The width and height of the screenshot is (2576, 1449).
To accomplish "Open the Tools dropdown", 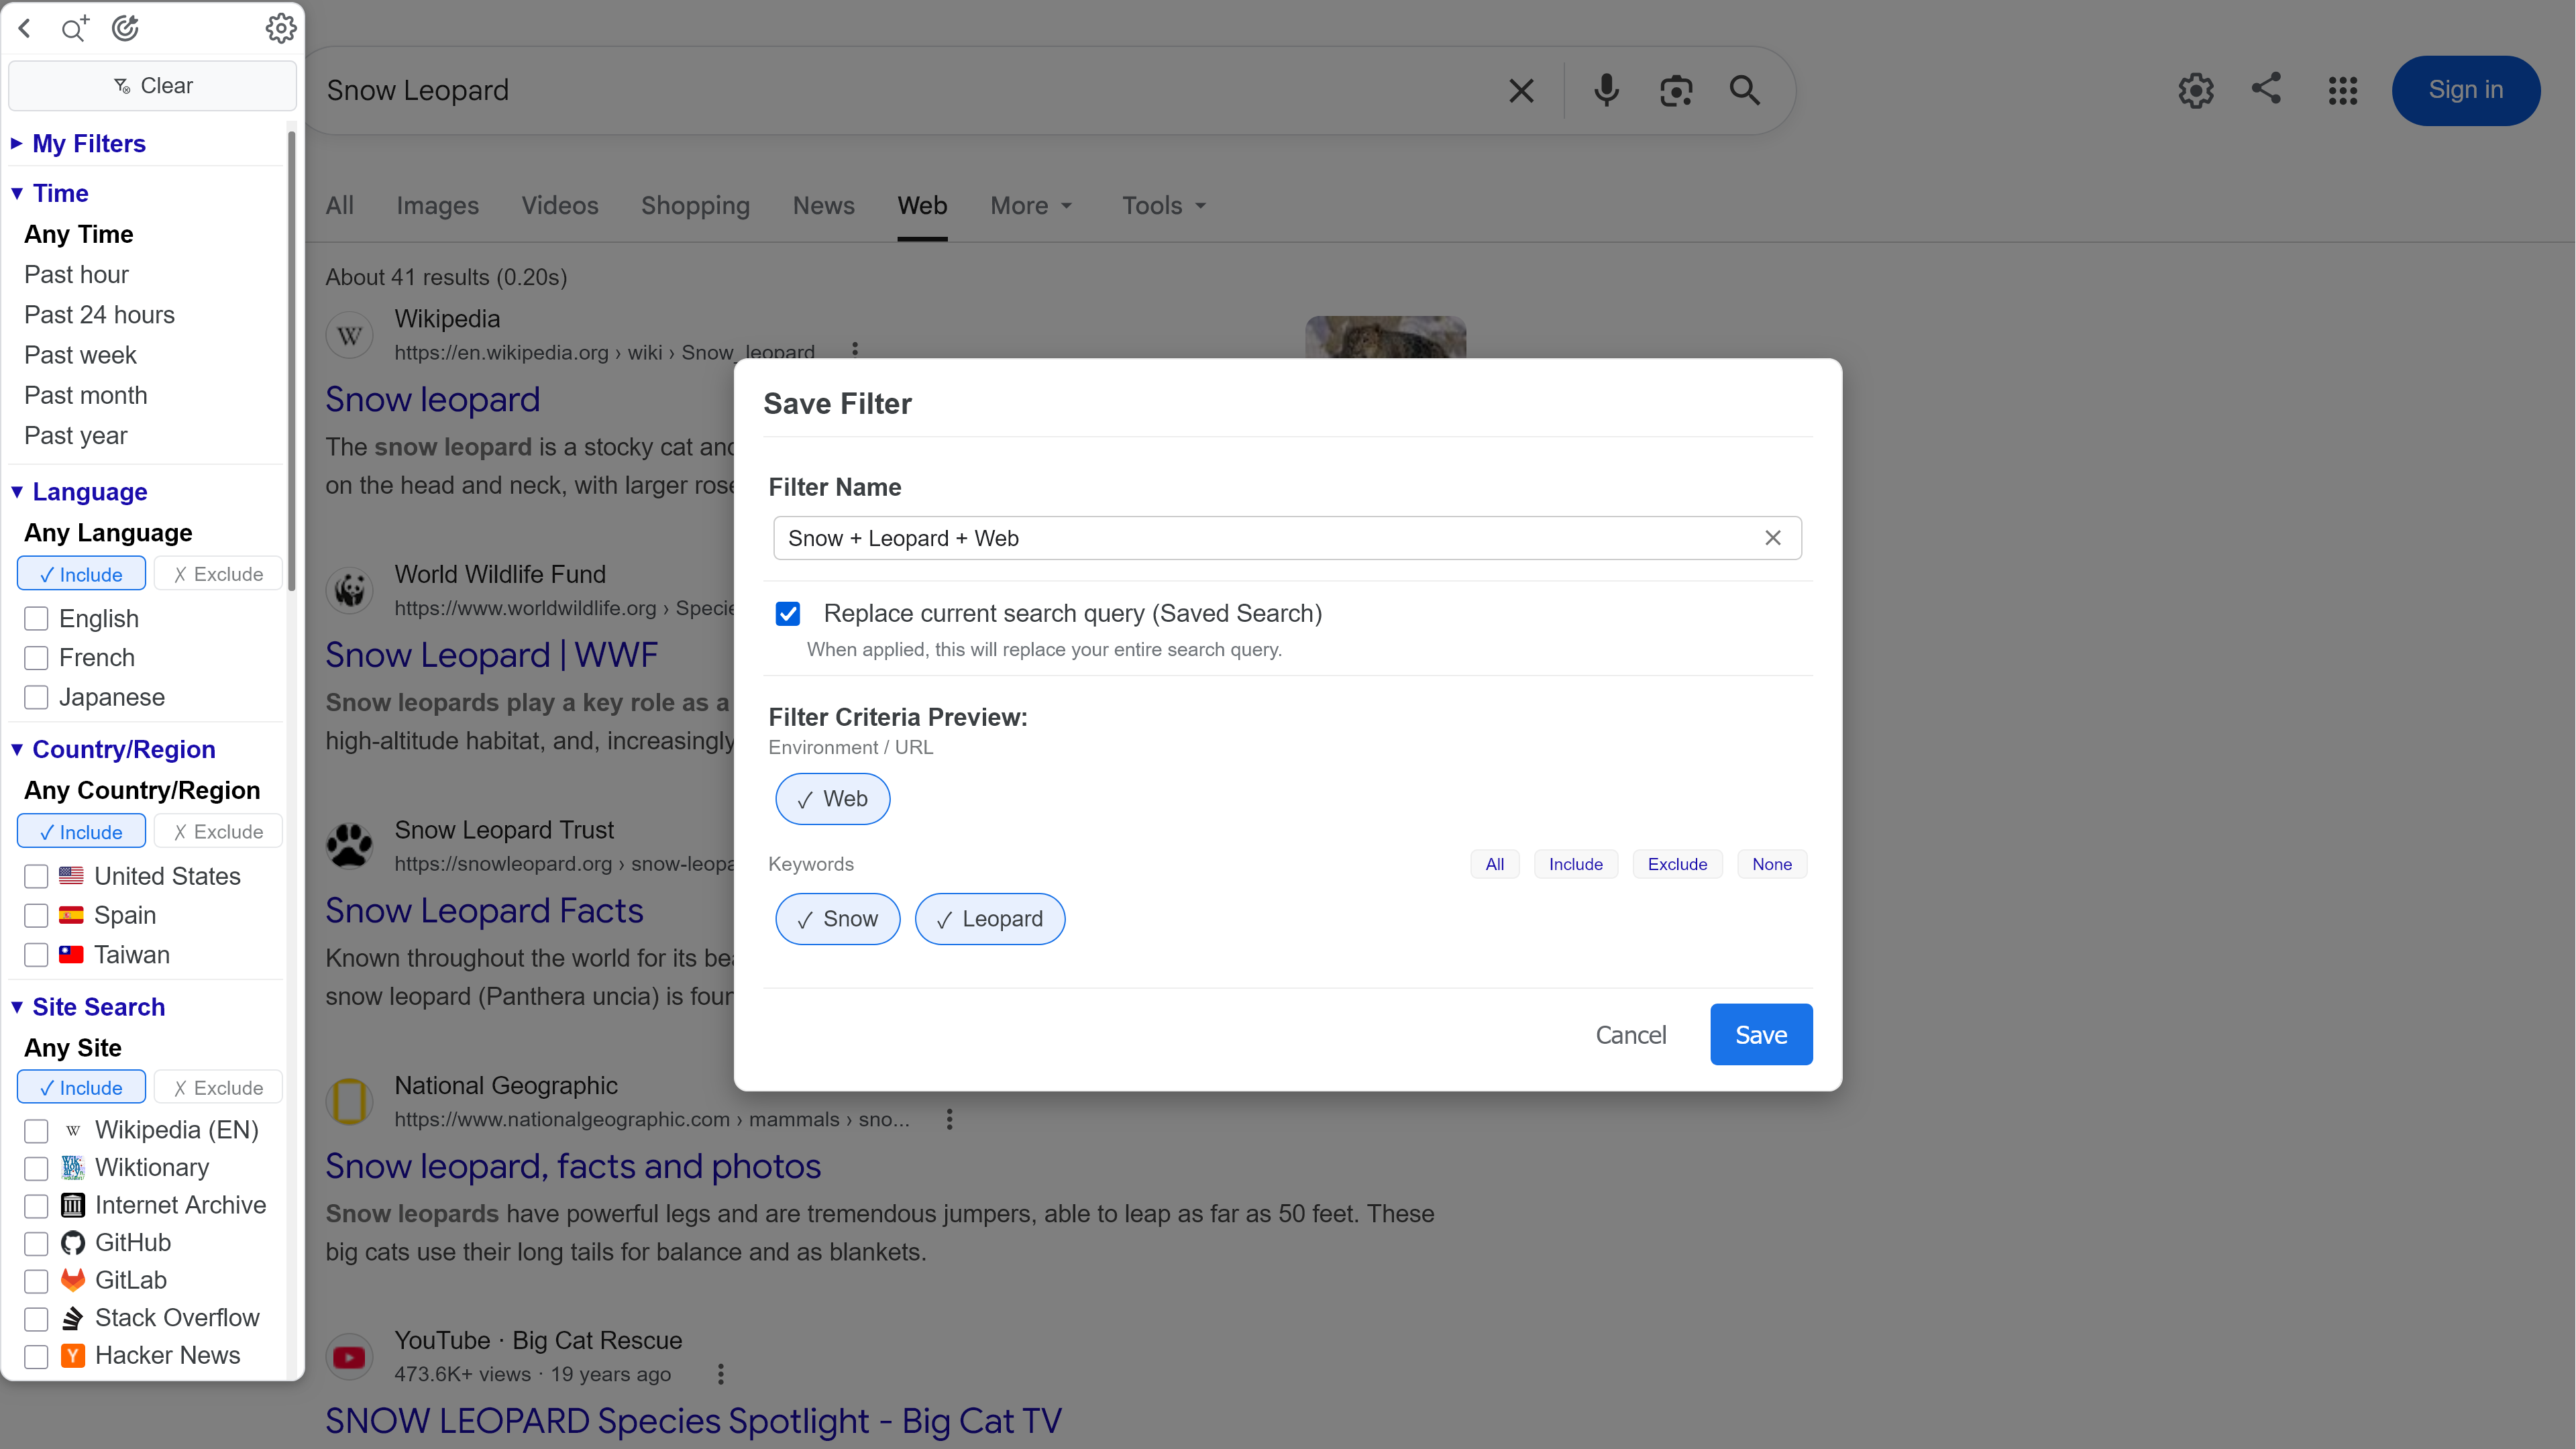I will pyautogui.click(x=1164, y=206).
